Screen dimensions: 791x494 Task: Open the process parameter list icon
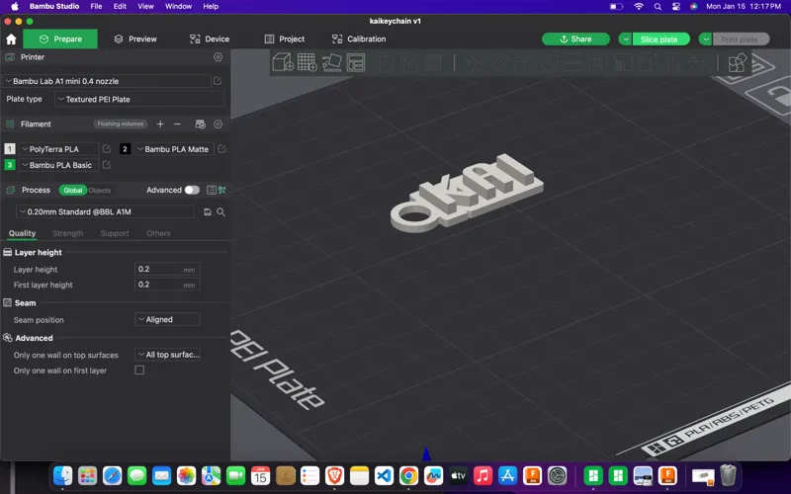point(212,190)
